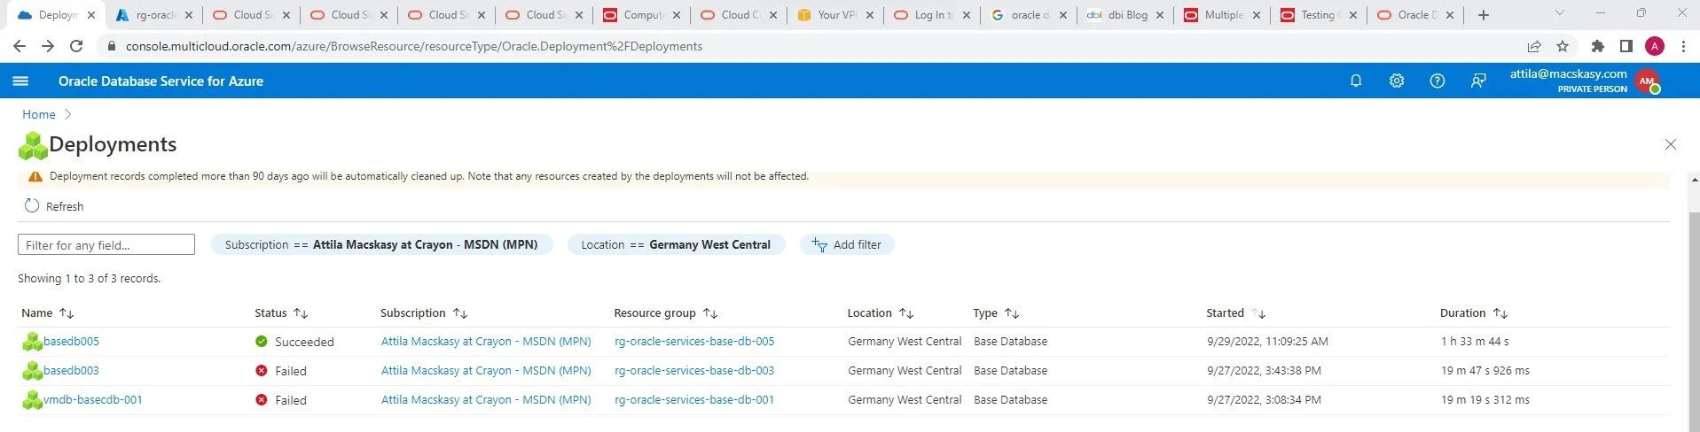Viewport: 1700px width, 432px height.
Task: Sort by the Location column
Action: [906, 313]
